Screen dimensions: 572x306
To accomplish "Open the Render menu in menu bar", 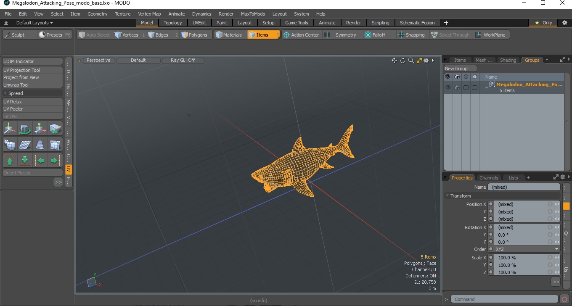I will coord(226,14).
